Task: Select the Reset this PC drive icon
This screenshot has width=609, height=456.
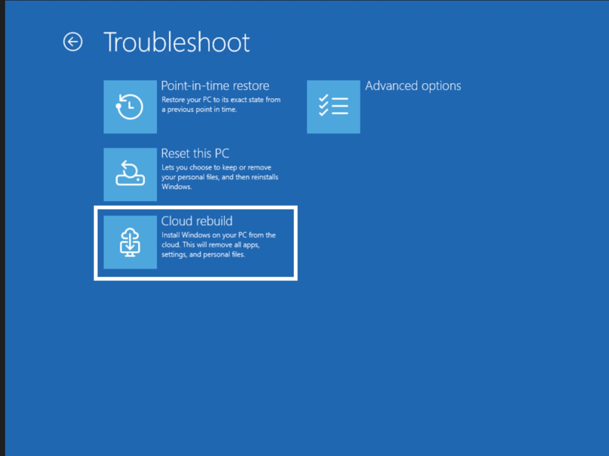Action: [130, 174]
